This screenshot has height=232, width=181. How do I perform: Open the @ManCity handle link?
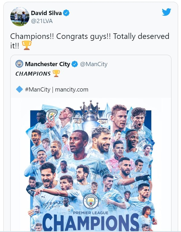[x=94, y=64]
